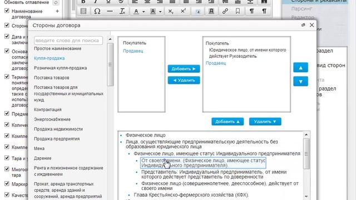Uncheck Наименование договора checkbox

tap(7, 11)
